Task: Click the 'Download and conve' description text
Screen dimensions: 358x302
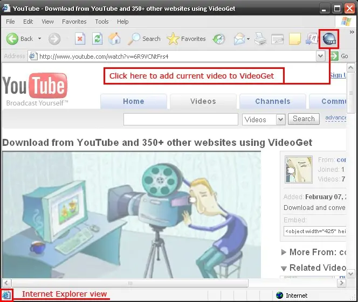Action: click(x=315, y=208)
